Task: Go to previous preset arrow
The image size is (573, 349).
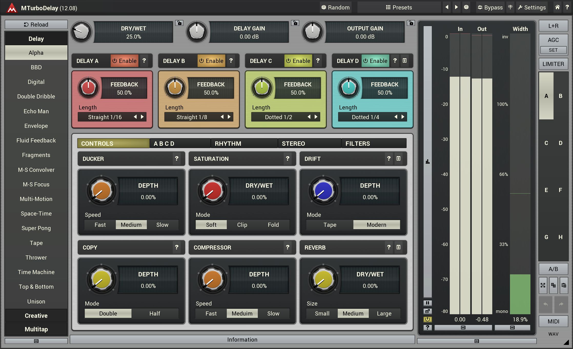Action: coord(447,7)
